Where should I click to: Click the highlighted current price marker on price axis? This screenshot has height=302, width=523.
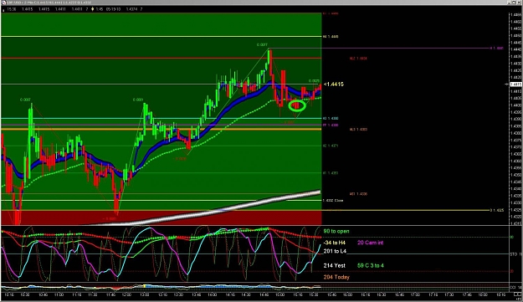point(515,84)
